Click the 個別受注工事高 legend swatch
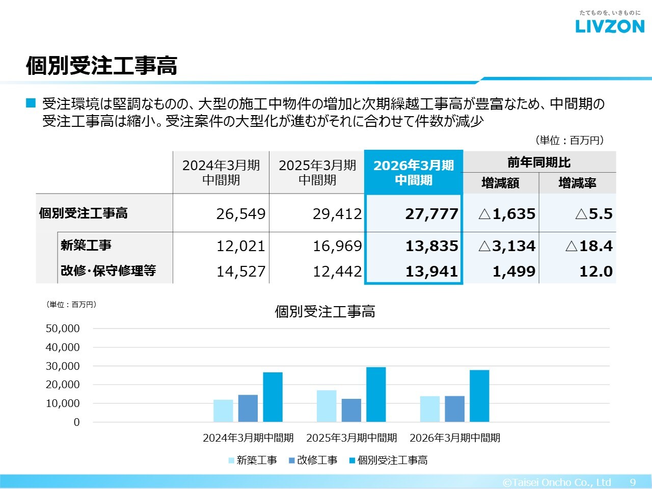The image size is (652, 489). click(352, 460)
